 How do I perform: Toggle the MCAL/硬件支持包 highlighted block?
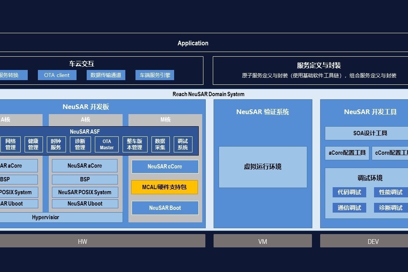pos(165,187)
